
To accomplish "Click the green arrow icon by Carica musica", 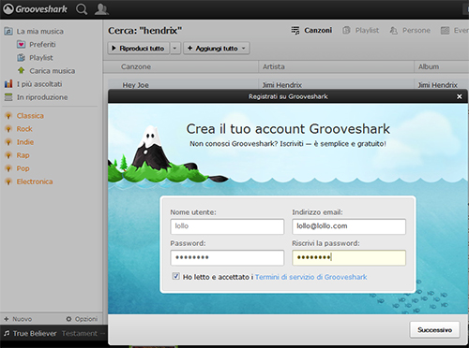I will tap(21, 70).
